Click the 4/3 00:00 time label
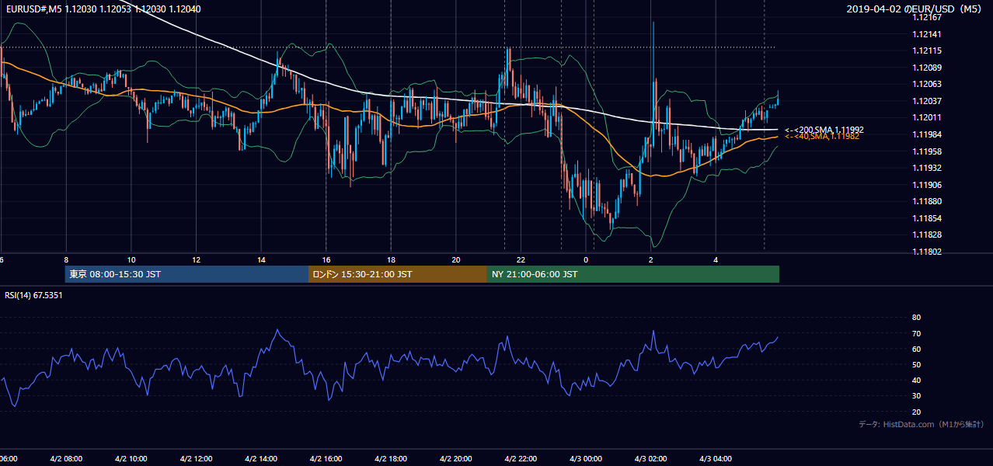Screen dimensions: 993x466 coord(586,458)
